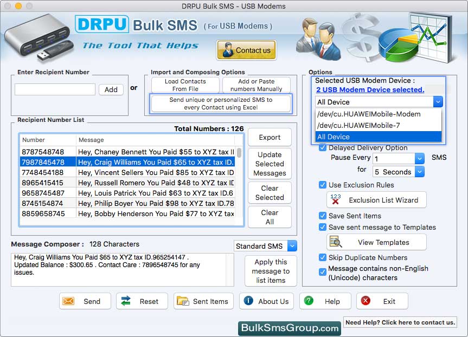This screenshot has width=468, height=337.
Task: Click Send unique personalized SMS using Excel
Action: click(221, 103)
